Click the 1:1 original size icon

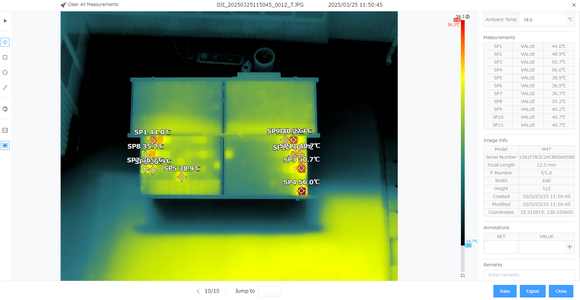(5, 130)
